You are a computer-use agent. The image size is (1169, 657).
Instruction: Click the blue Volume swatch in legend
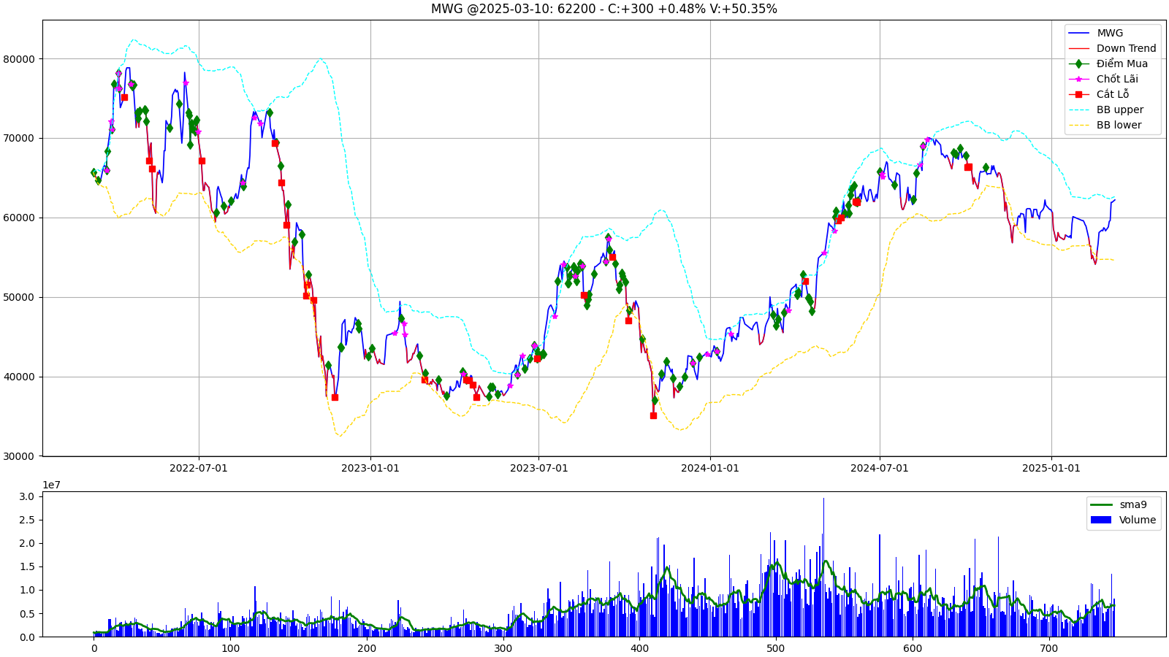(1101, 520)
